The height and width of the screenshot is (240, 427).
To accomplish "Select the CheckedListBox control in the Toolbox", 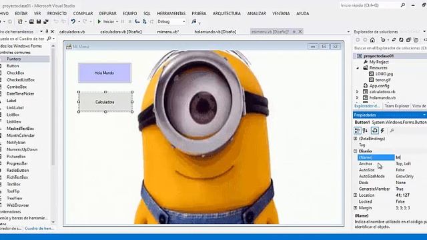I will tap(21, 80).
